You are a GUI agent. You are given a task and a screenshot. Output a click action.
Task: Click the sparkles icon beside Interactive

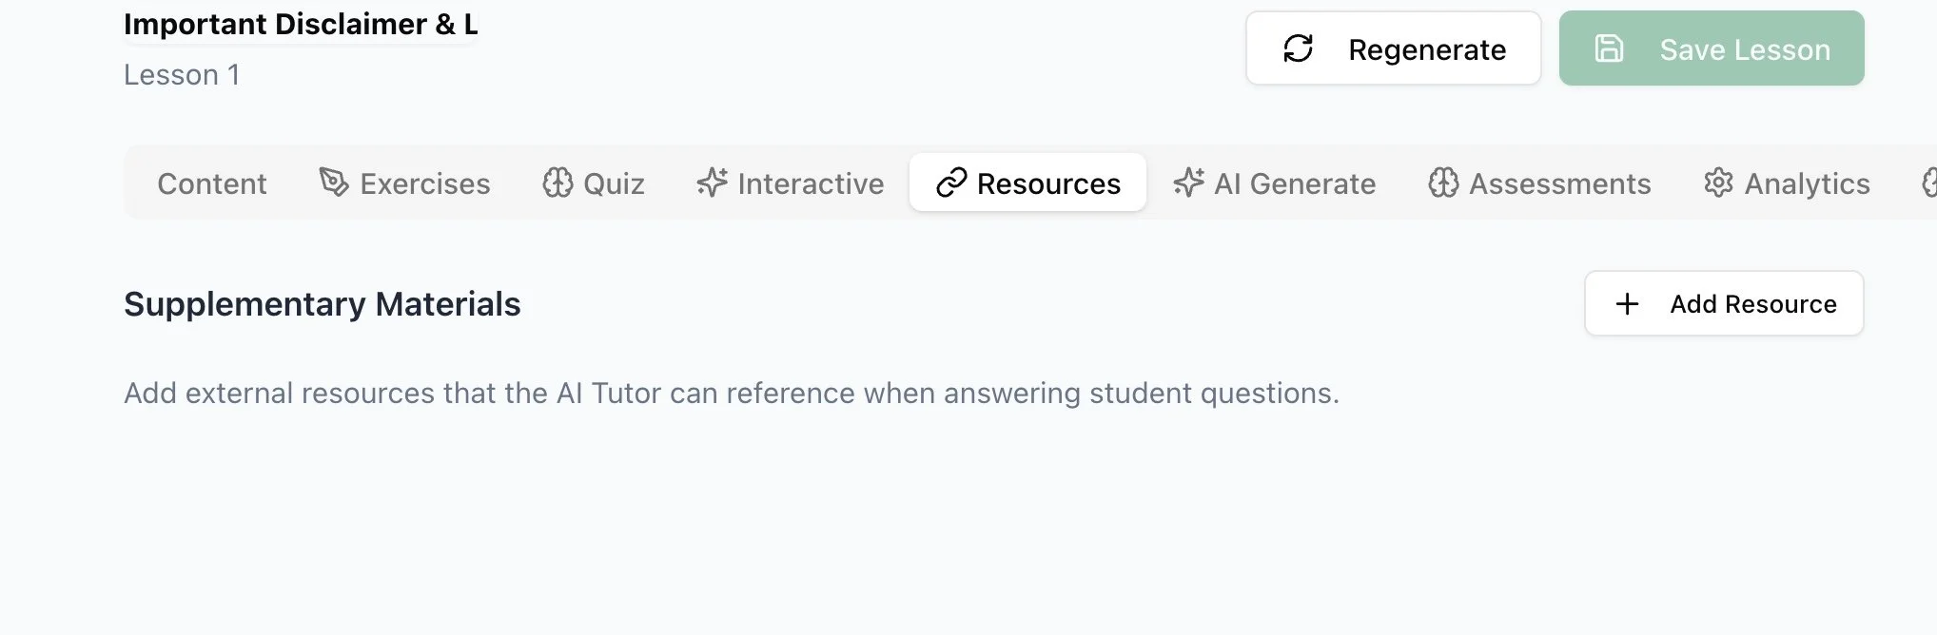[712, 182]
